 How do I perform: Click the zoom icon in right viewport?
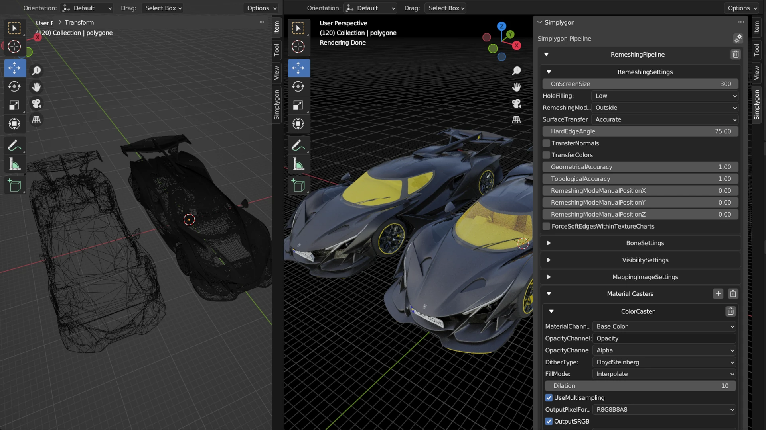point(516,71)
